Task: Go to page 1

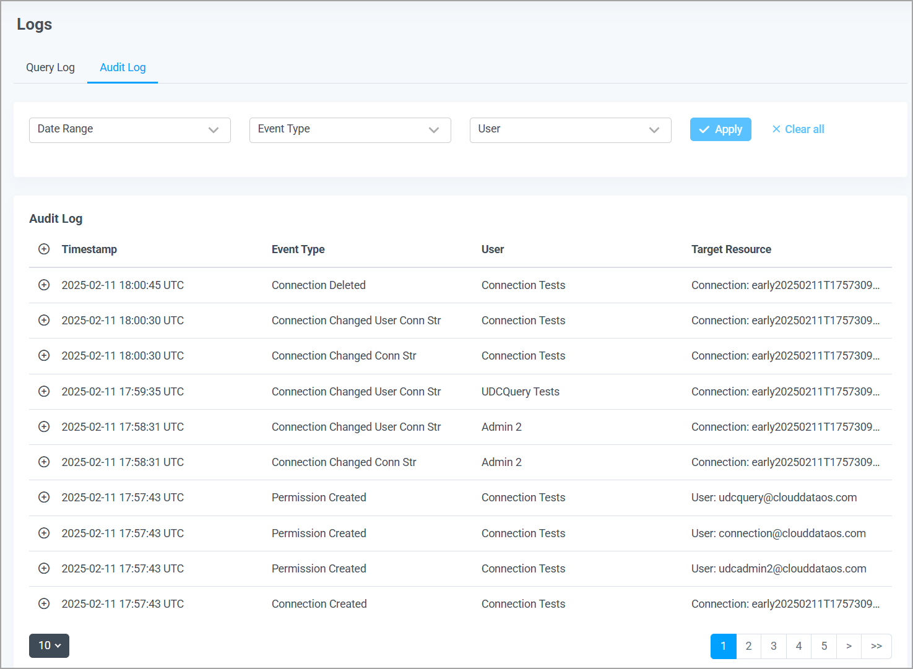Action: [724, 646]
